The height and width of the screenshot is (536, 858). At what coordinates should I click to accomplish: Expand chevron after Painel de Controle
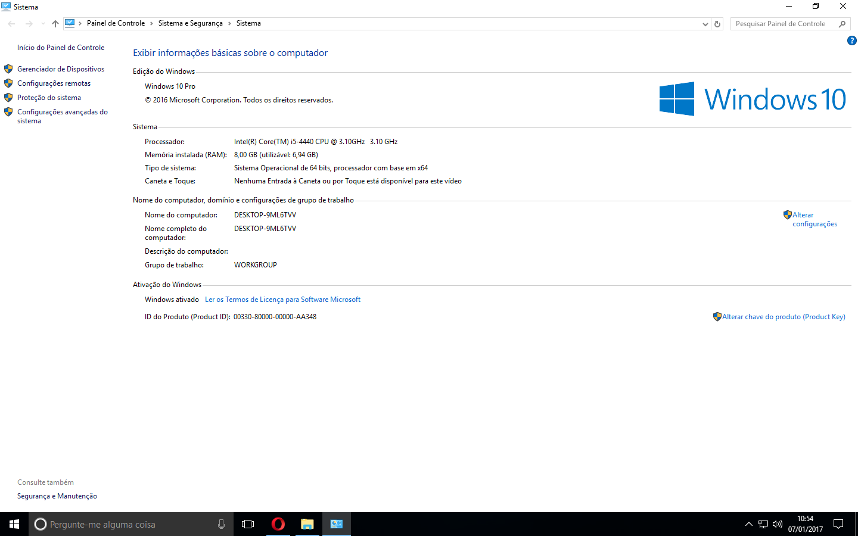pos(151,24)
